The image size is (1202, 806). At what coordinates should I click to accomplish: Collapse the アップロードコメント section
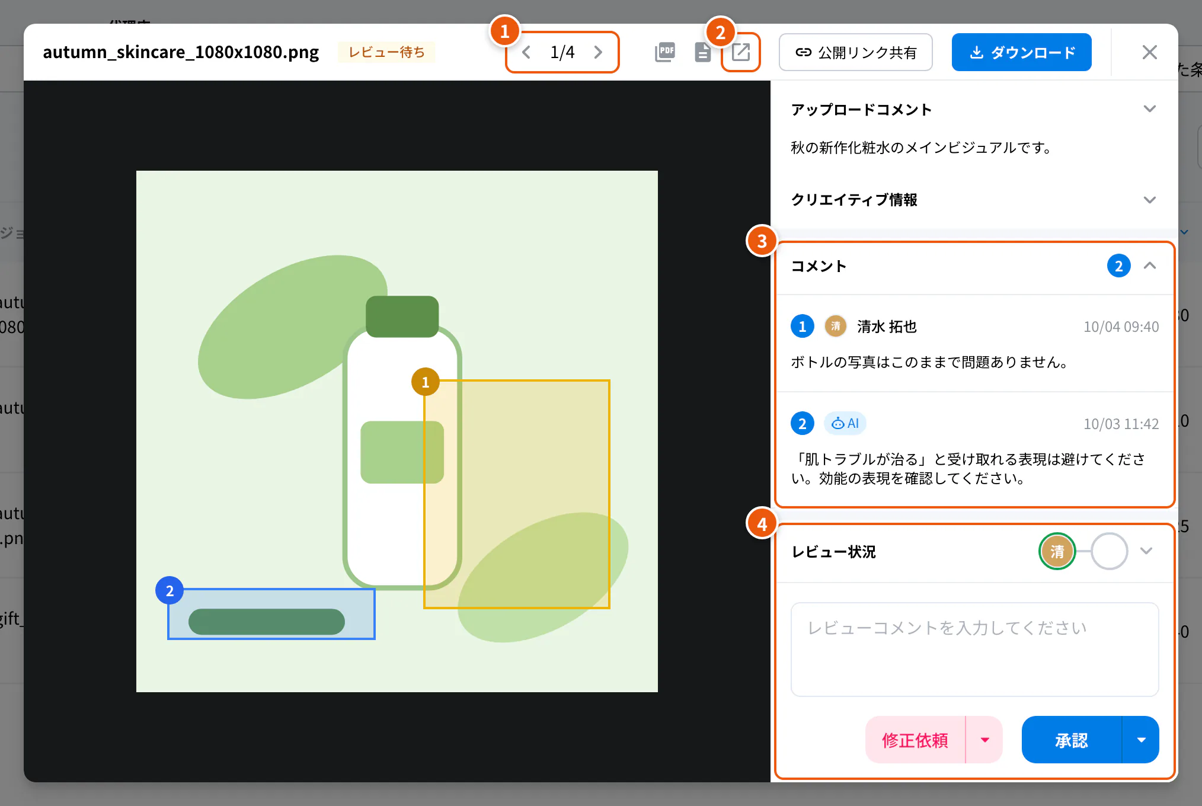[x=1149, y=109]
